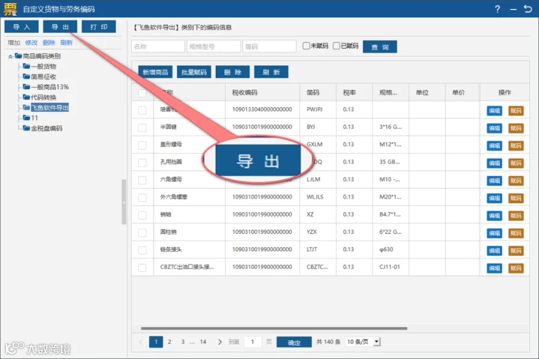This screenshot has width=539, height=359.
Task: Open the 10 条/页 page size dropdown
Action: pos(377,342)
